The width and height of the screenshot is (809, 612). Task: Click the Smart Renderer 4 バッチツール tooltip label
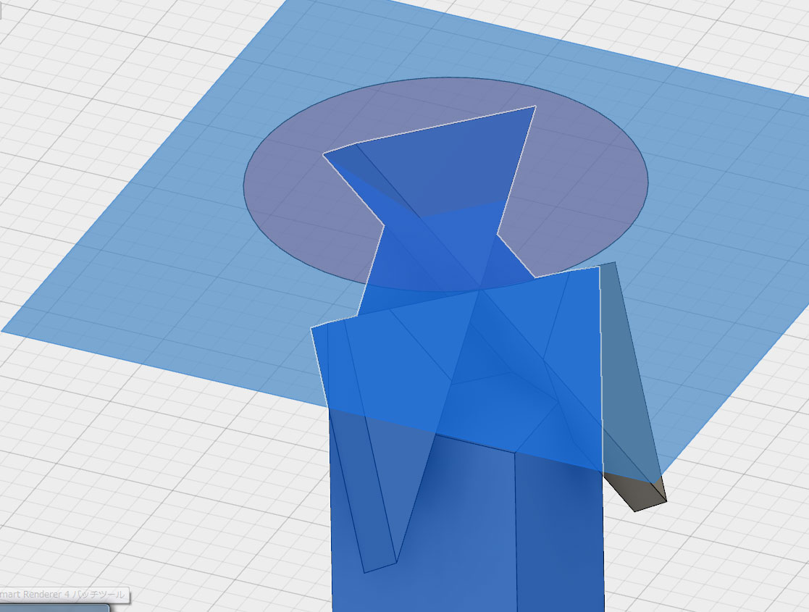64,595
